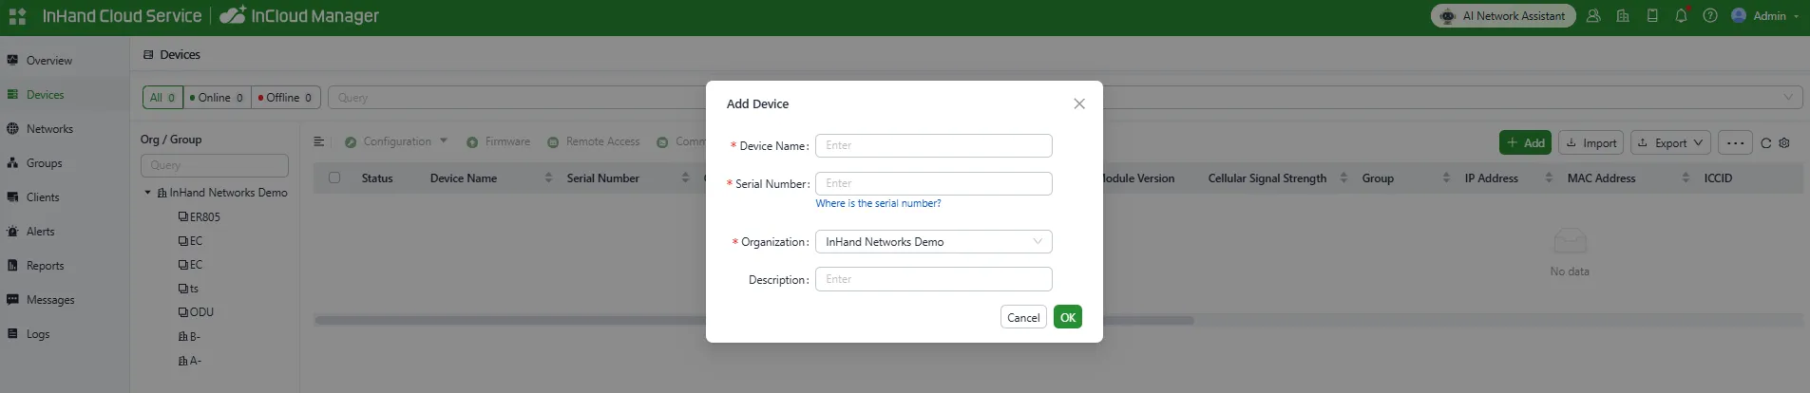Select Devices in the sidebar
Image resolution: width=1810 pixels, height=393 pixels.
pyautogui.click(x=45, y=95)
